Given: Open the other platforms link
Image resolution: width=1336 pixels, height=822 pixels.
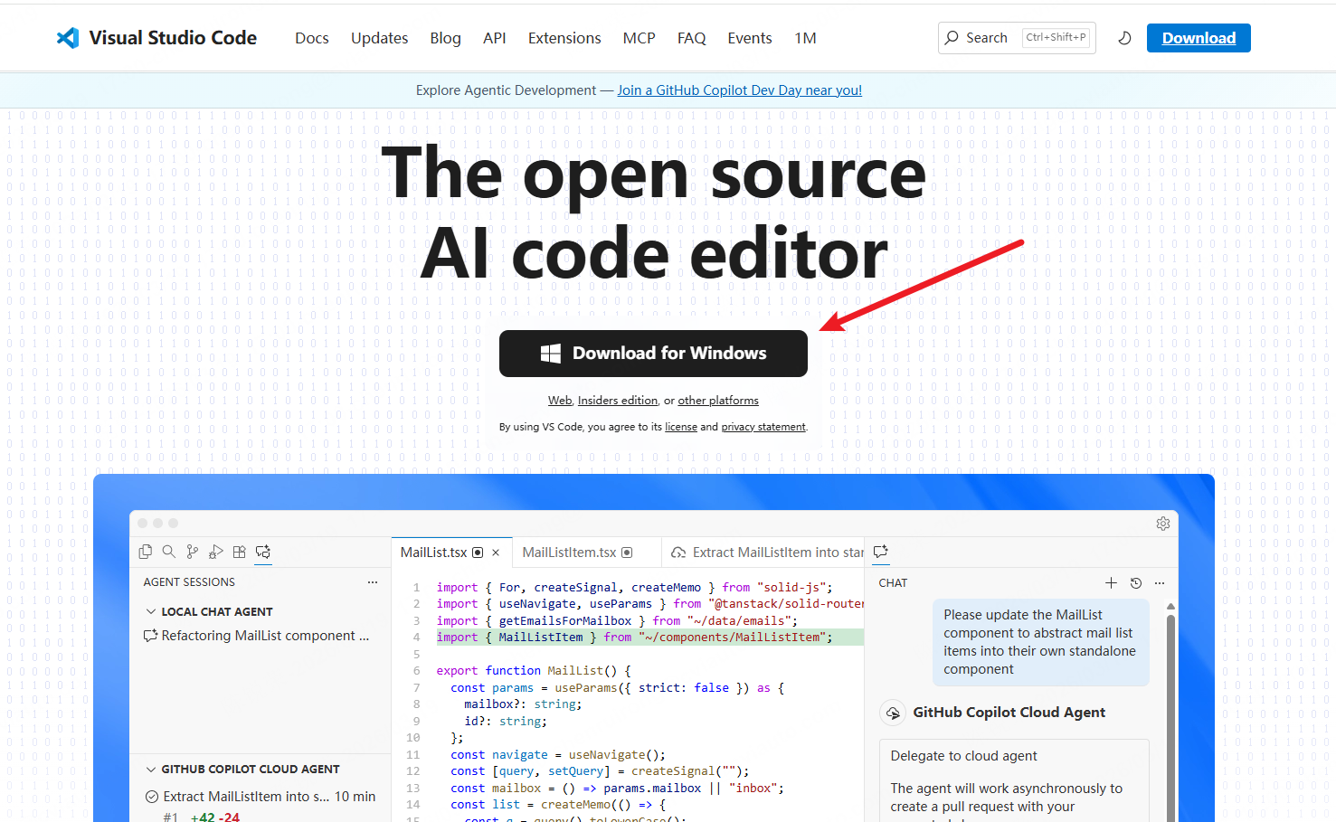Looking at the screenshot, I should (x=718, y=401).
